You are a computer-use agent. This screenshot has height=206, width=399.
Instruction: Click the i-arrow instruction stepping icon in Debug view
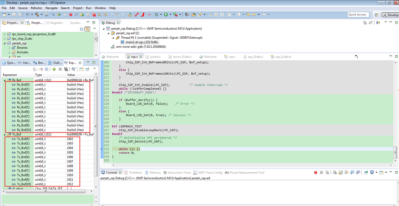(x=378, y=23)
